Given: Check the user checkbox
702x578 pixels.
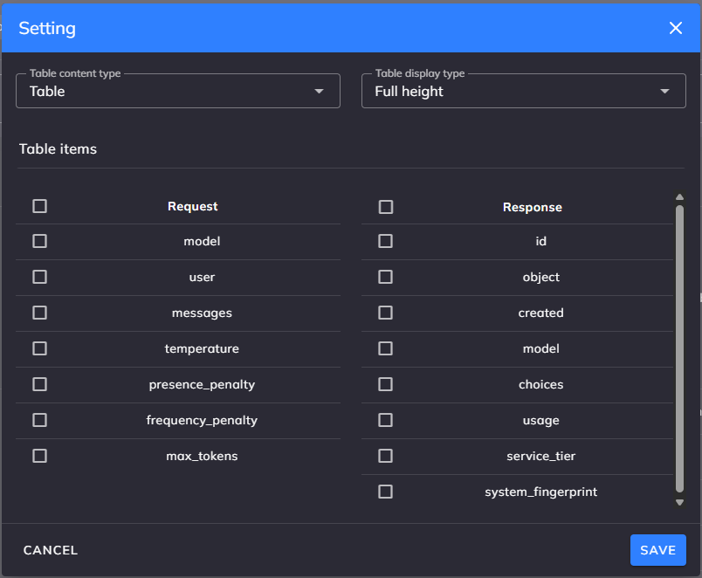Looking at the screenshot, I should coord(40,277).
